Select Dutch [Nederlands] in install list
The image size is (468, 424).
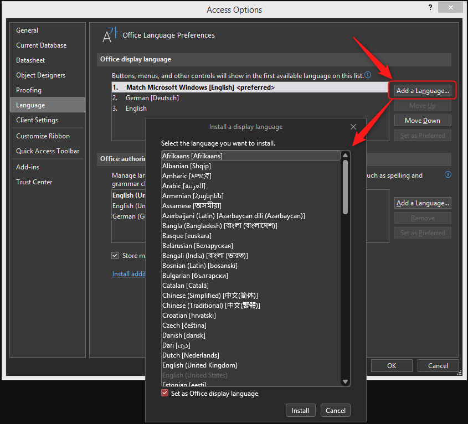[251, 355]
